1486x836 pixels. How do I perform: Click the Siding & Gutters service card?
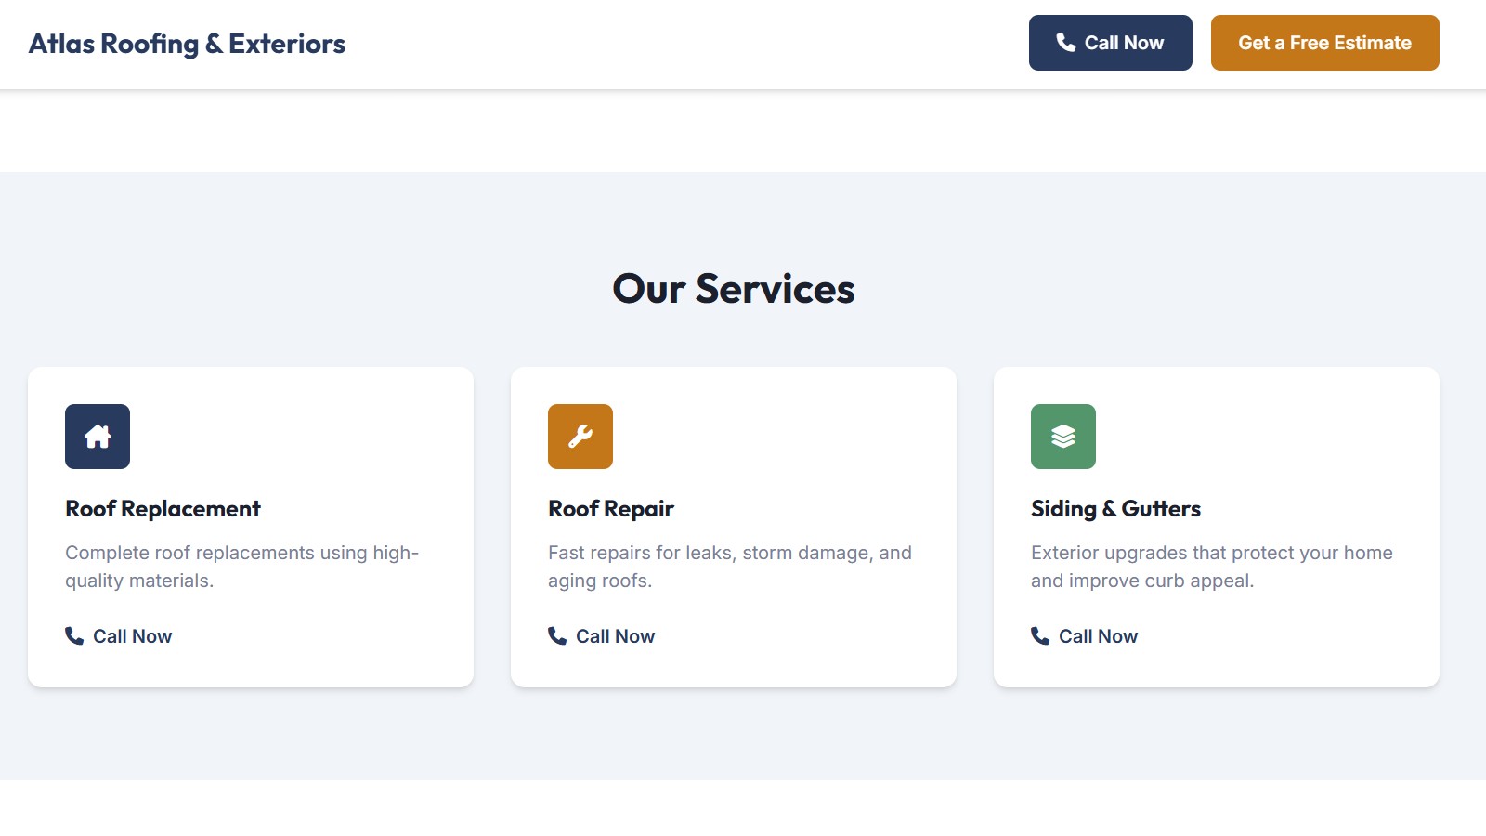point(1217,526)
